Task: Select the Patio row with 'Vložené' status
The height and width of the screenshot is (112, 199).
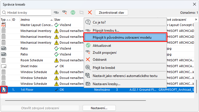Action: (28, 48)
